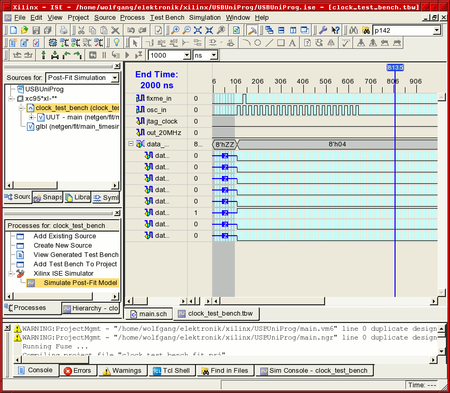Create a new file with the toolbar icon
This screenshot has height=393, width=450.
(x=13, y=30)
